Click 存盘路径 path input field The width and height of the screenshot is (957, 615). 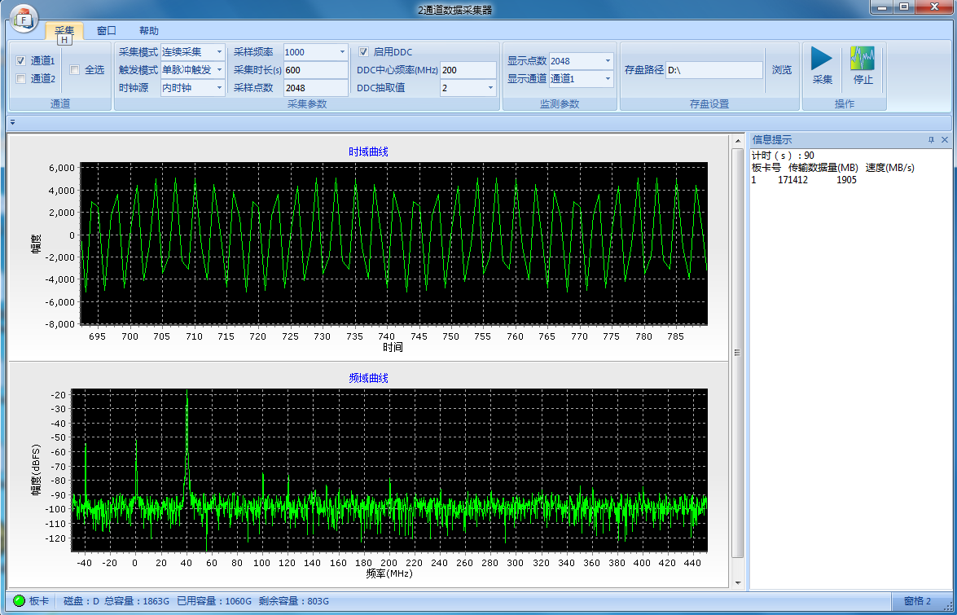pyautogui.click(x=714, y=70)
